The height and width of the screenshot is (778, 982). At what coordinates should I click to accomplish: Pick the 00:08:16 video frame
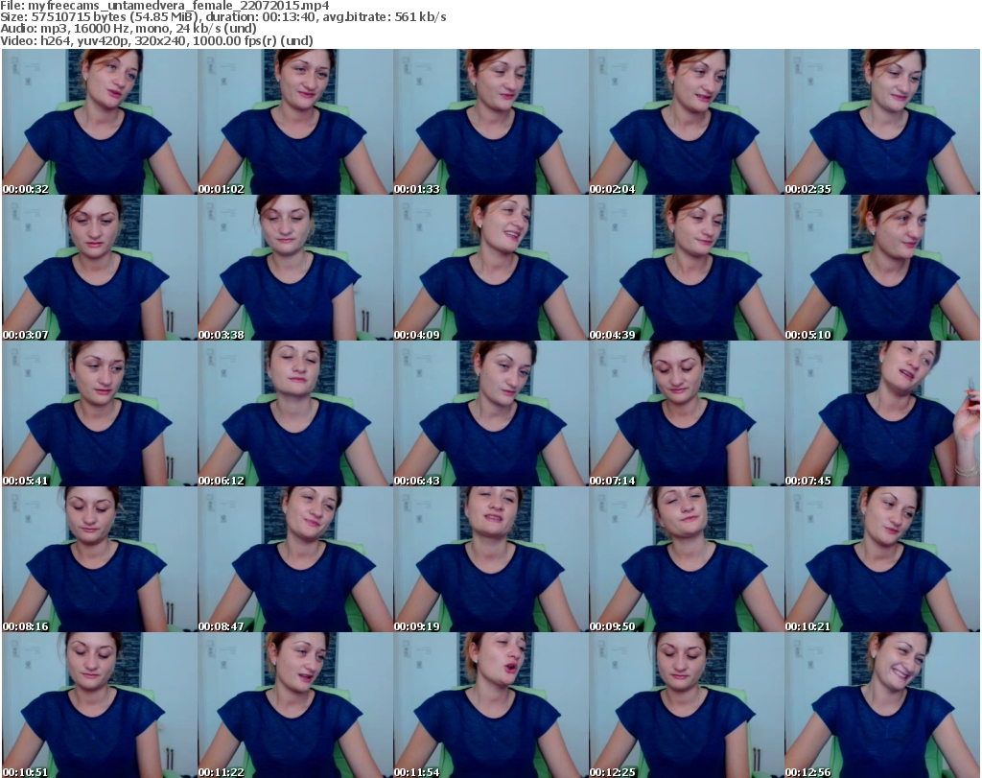100,559
